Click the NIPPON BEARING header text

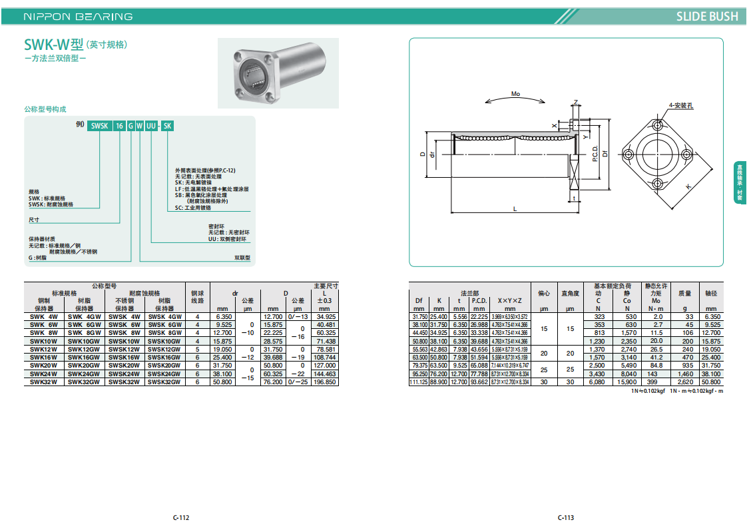(78, 17)
